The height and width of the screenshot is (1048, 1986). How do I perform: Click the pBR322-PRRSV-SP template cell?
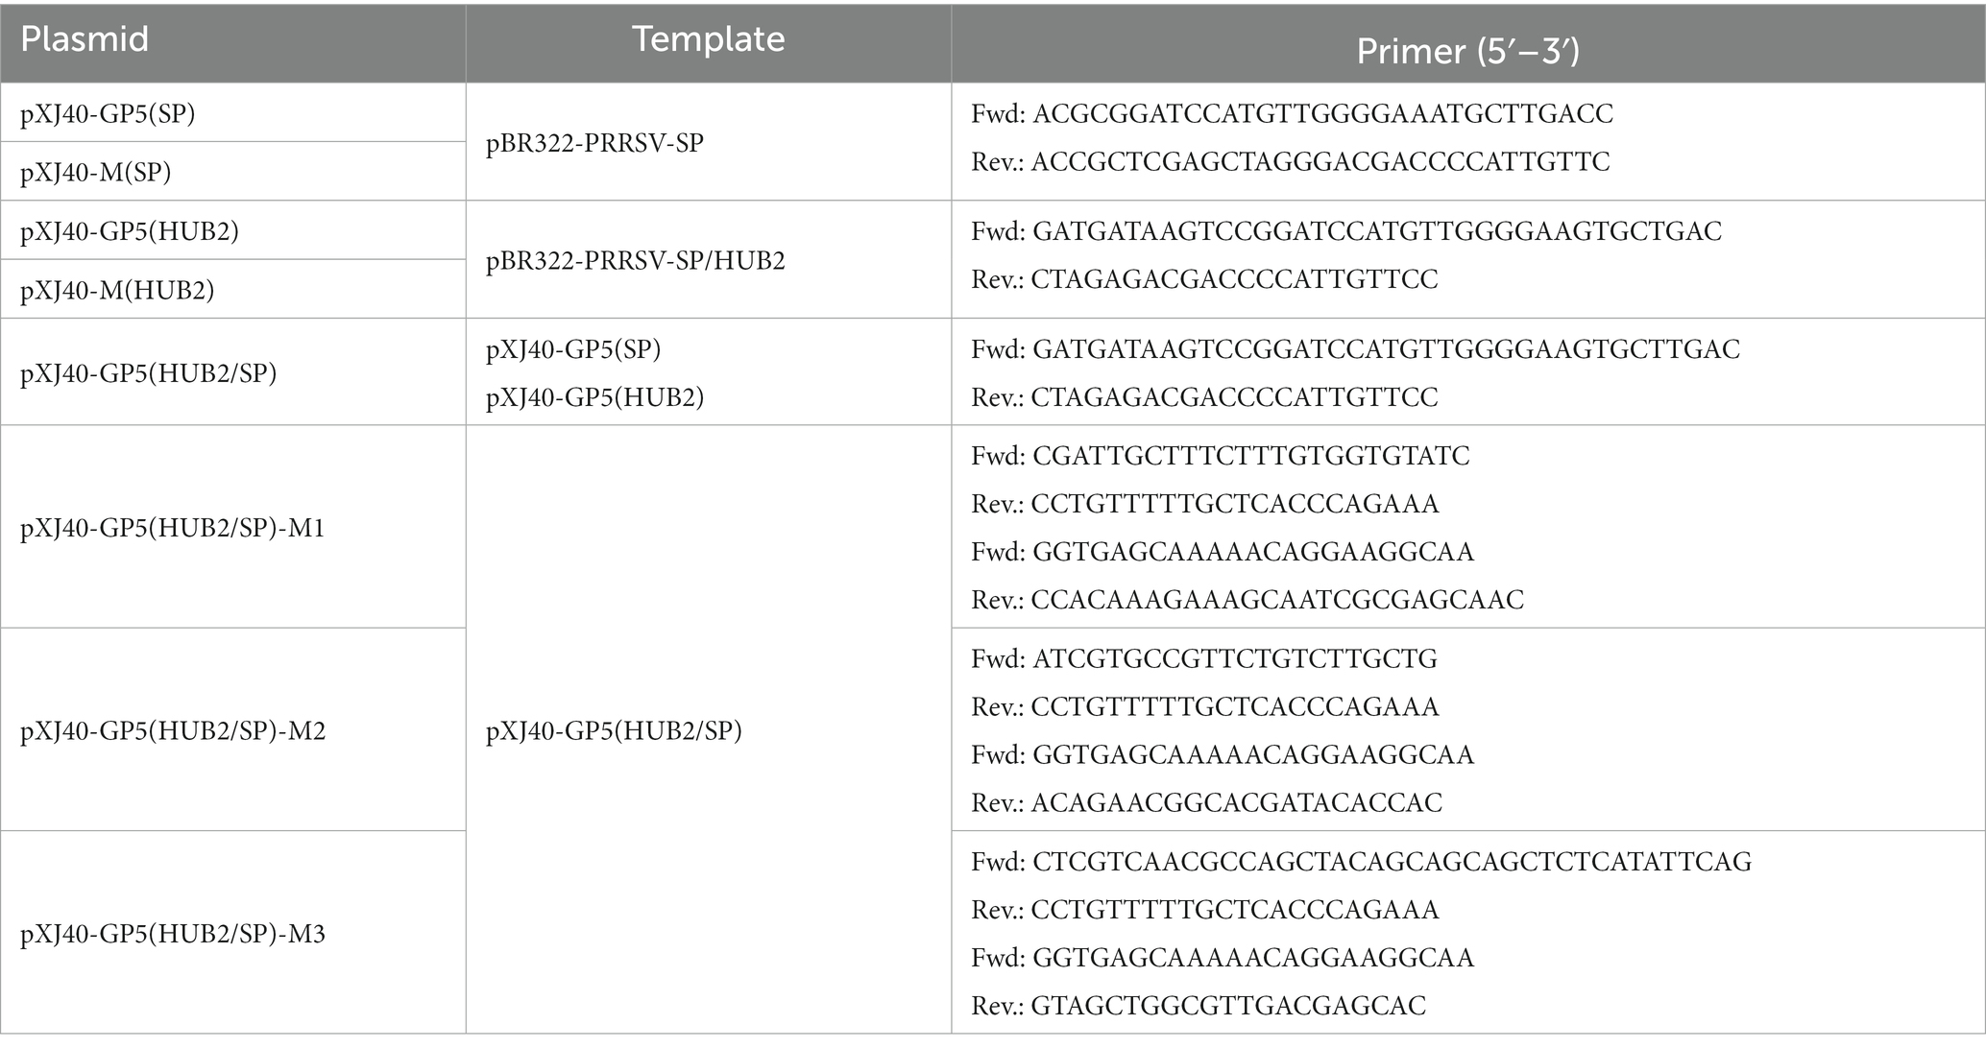[594, 143]
